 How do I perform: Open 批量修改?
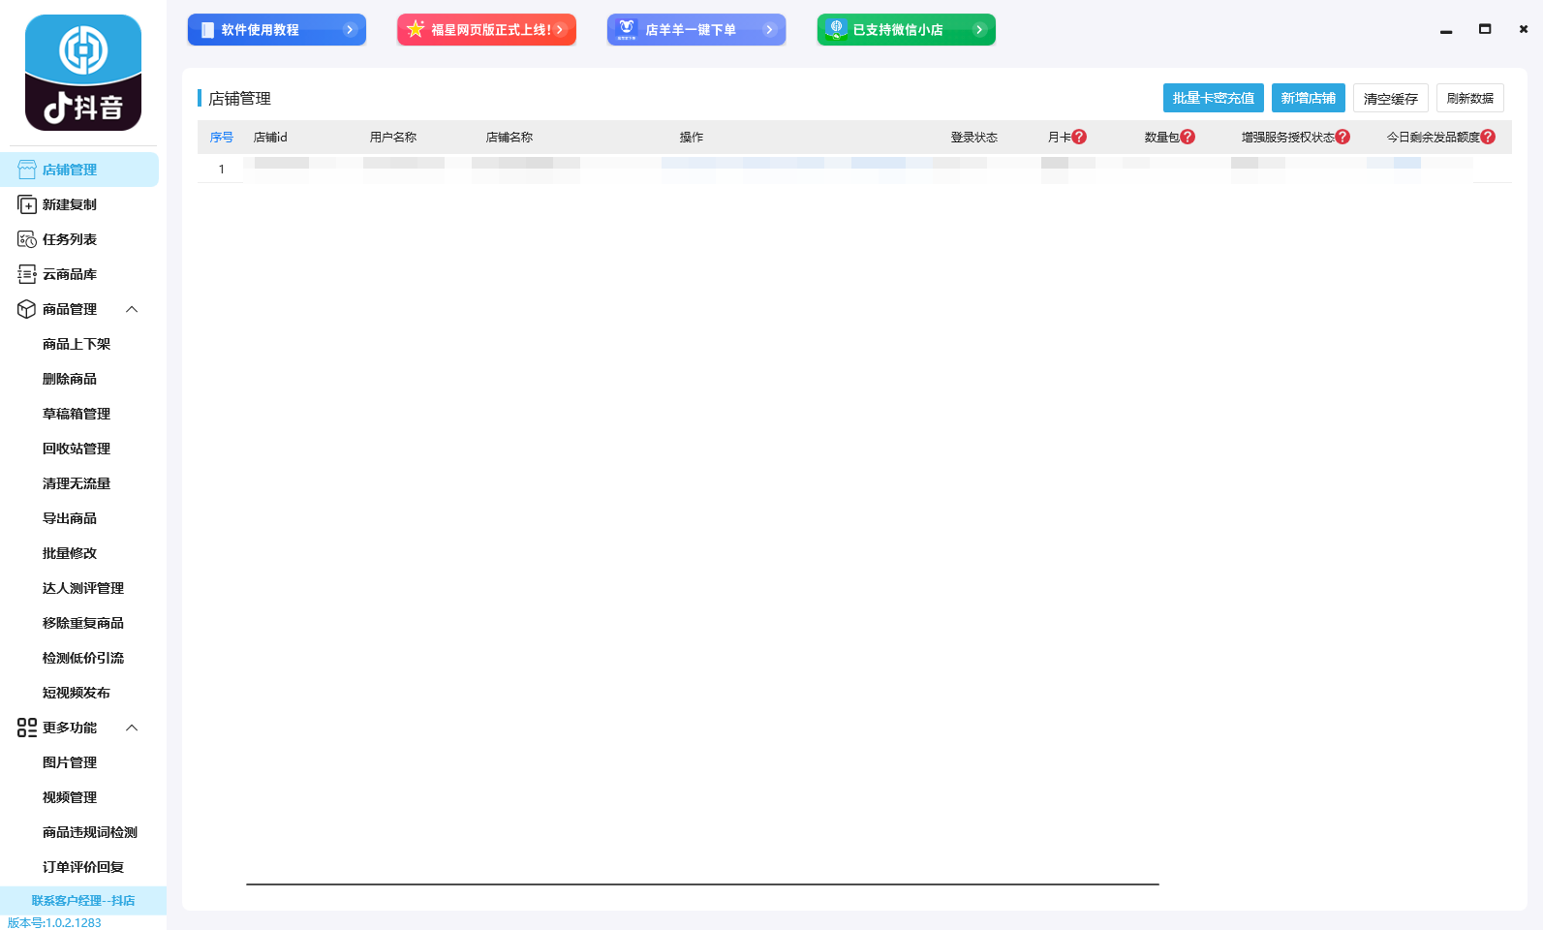pos(70,553)
